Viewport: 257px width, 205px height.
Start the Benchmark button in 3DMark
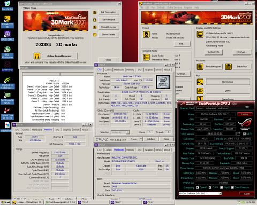[x=228, y=82]
